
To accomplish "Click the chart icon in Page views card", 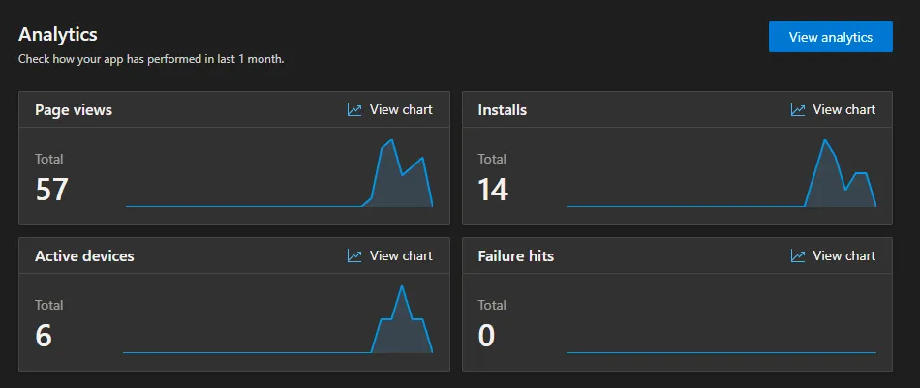I will click(354, 110).
